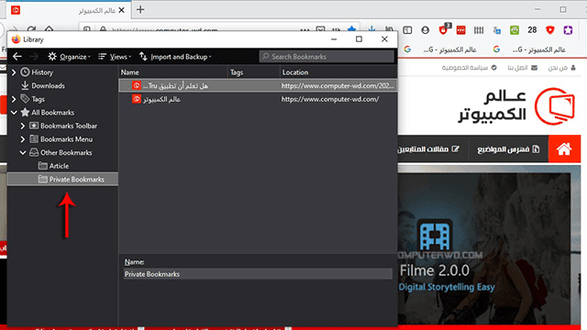587x330 pixels.
Task: Select the عالم الكمبيوتر browser tab
Action: (69, 10)
